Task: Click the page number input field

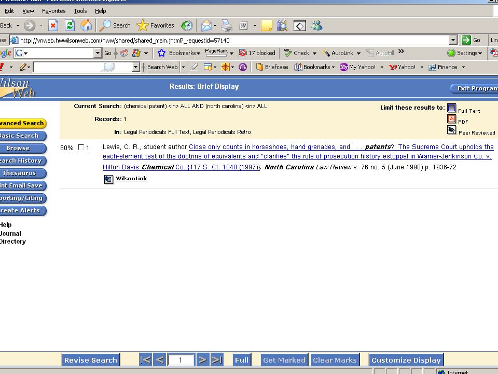Action: click(181, 359)
